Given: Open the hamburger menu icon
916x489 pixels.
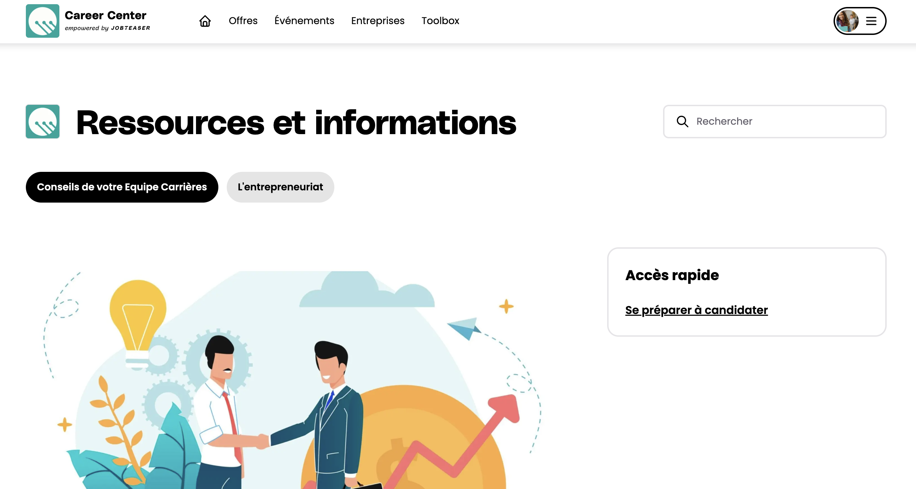Looking at the screenshot, I should [871, 21].
